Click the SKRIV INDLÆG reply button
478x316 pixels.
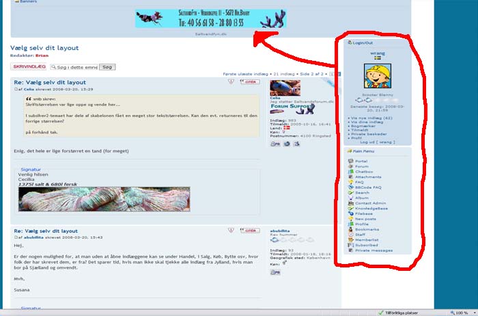29,67
